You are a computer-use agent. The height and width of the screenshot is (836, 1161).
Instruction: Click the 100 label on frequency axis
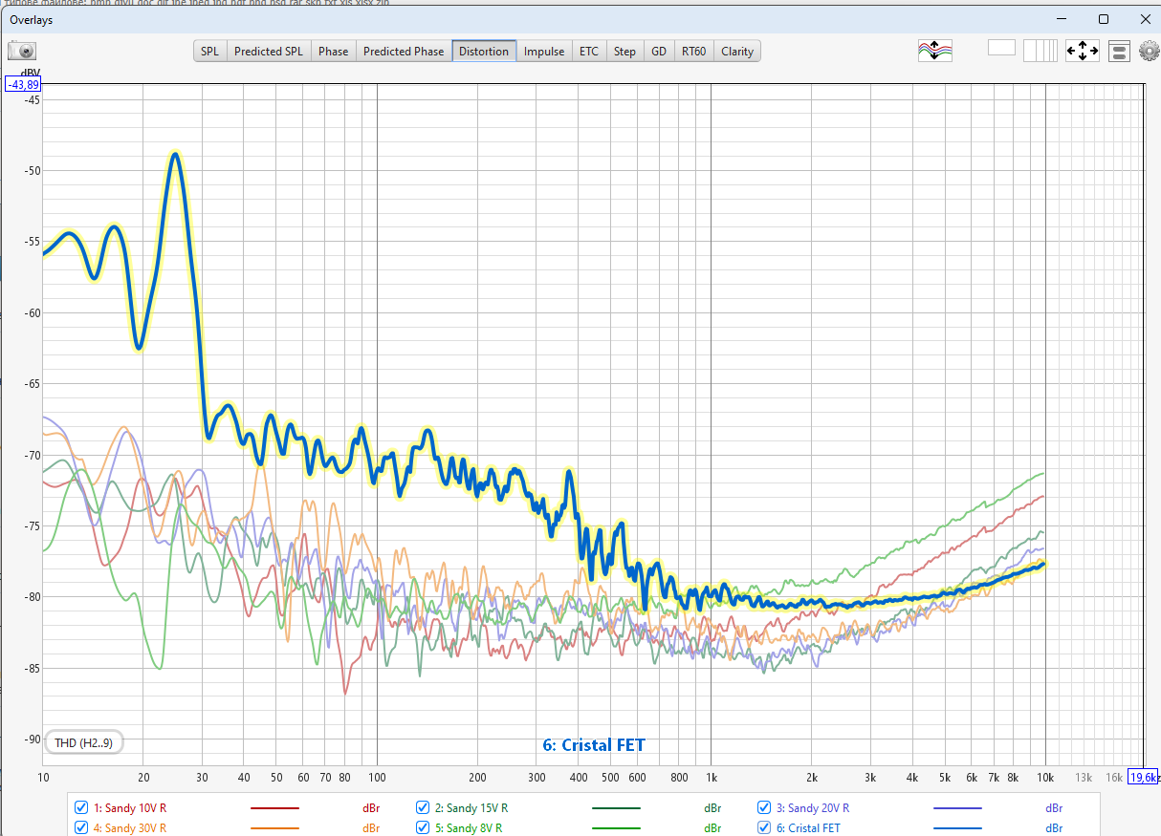[377, 778]
